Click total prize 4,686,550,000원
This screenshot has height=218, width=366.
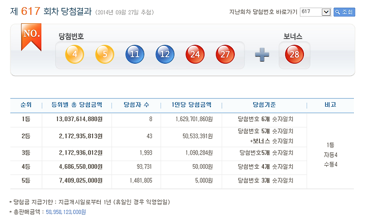(81, 167)
